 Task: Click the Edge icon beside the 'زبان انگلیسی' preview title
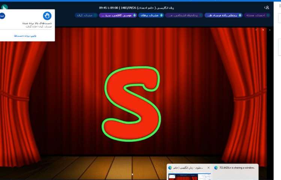click(170, 168)
